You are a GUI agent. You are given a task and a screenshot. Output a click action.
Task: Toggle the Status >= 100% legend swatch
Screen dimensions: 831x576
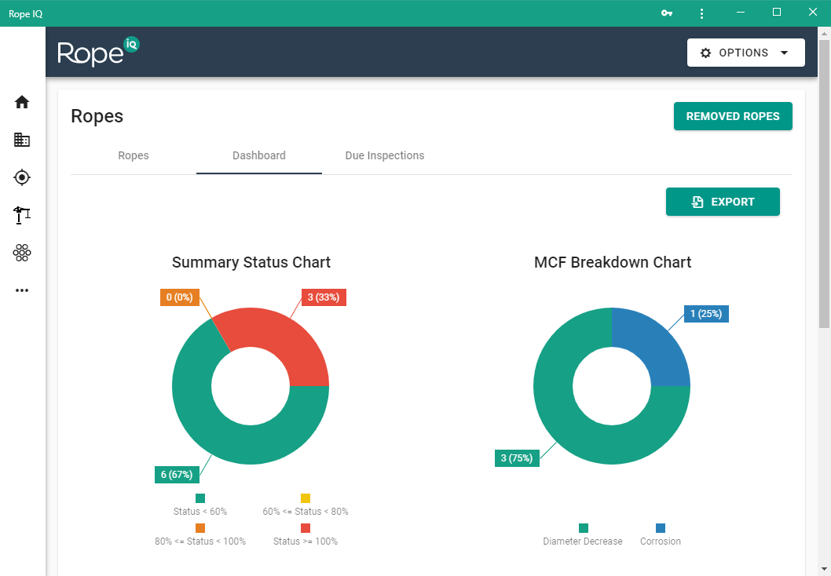tap(306, 528)
